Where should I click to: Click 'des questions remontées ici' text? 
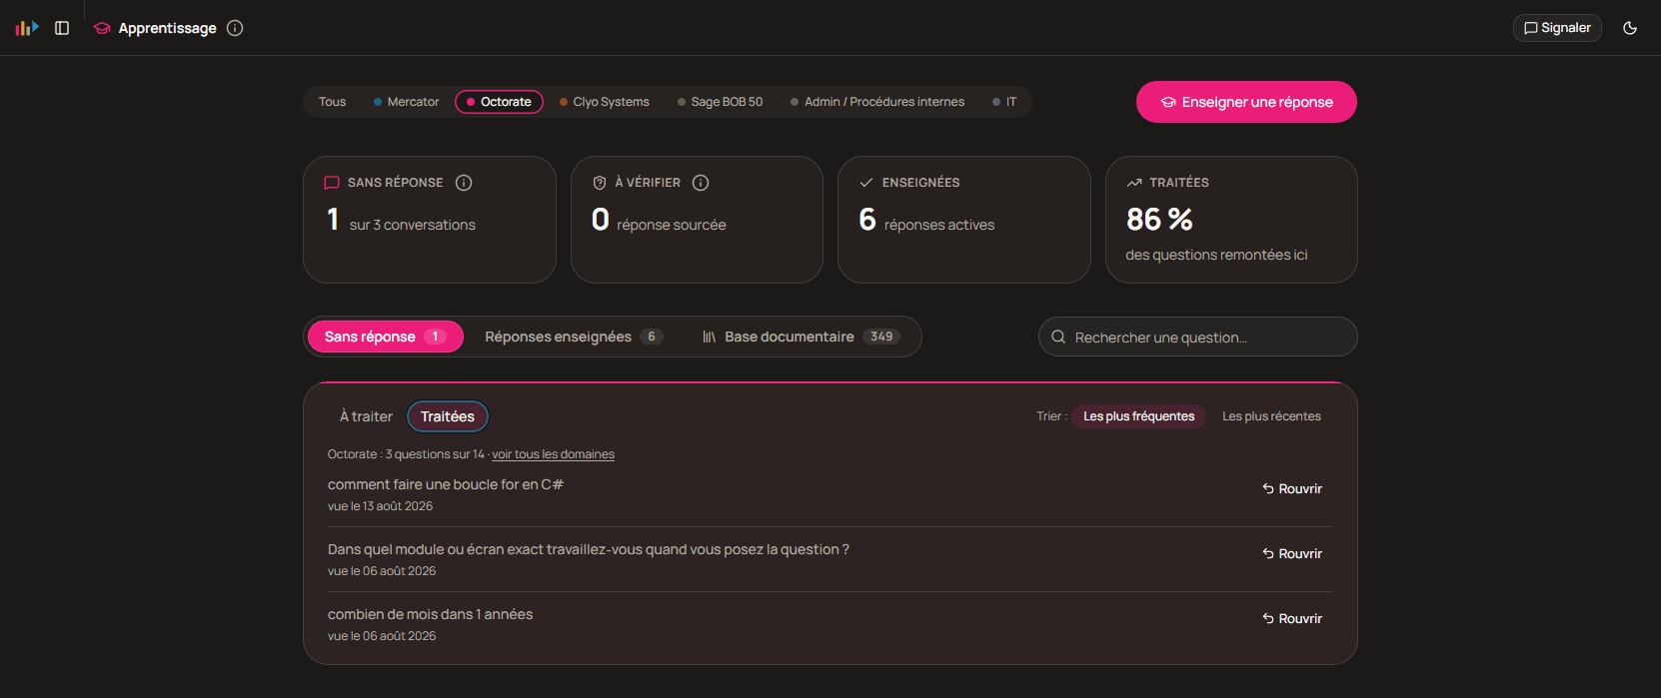1216,255
